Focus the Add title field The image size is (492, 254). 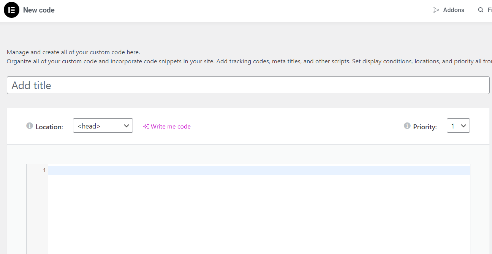point(248,85)
